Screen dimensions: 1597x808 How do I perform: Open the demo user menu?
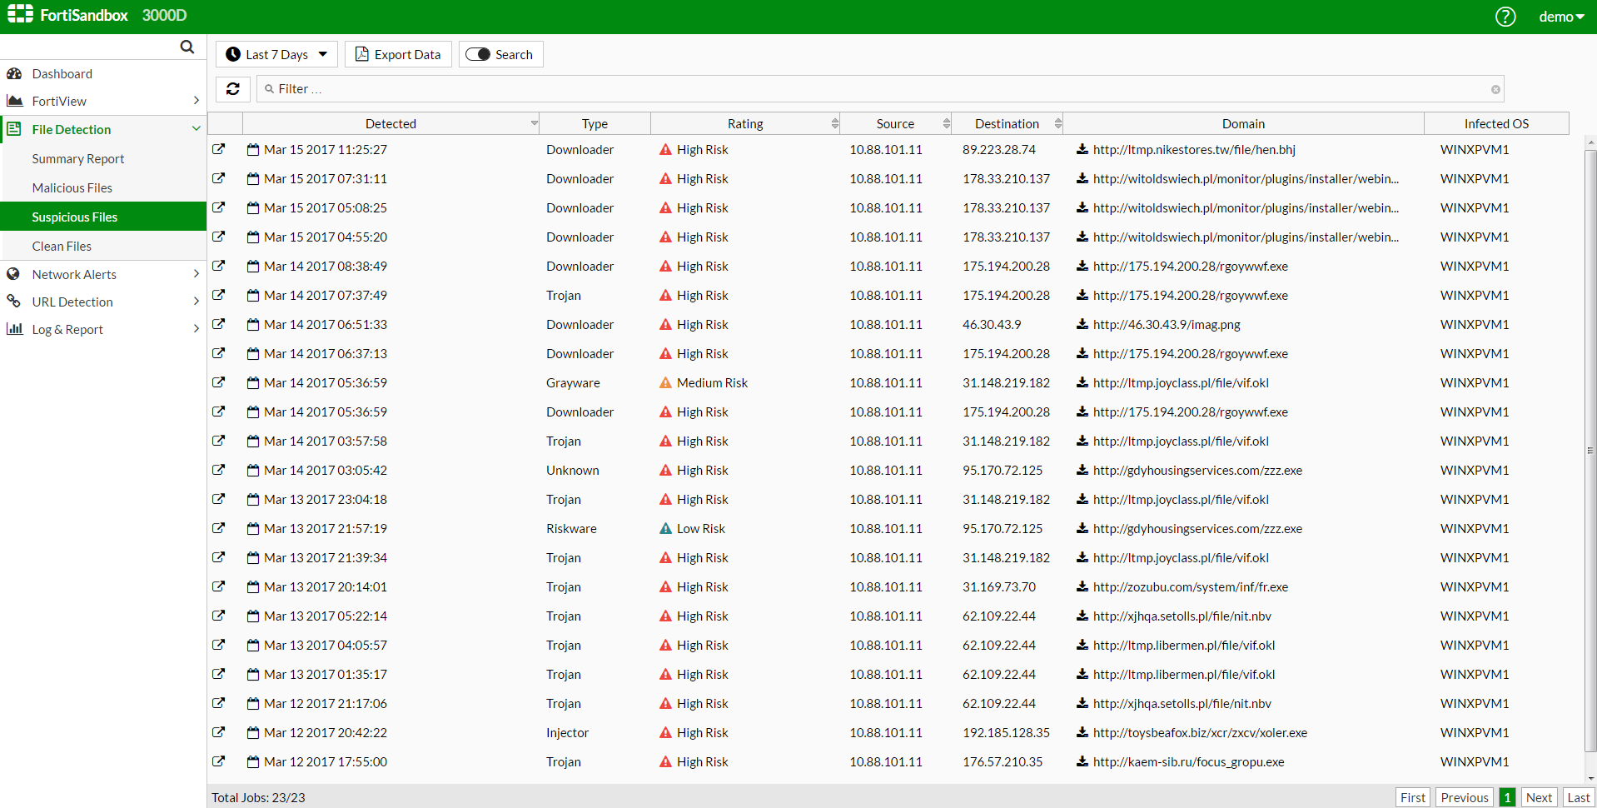[x=1561, y=17]
